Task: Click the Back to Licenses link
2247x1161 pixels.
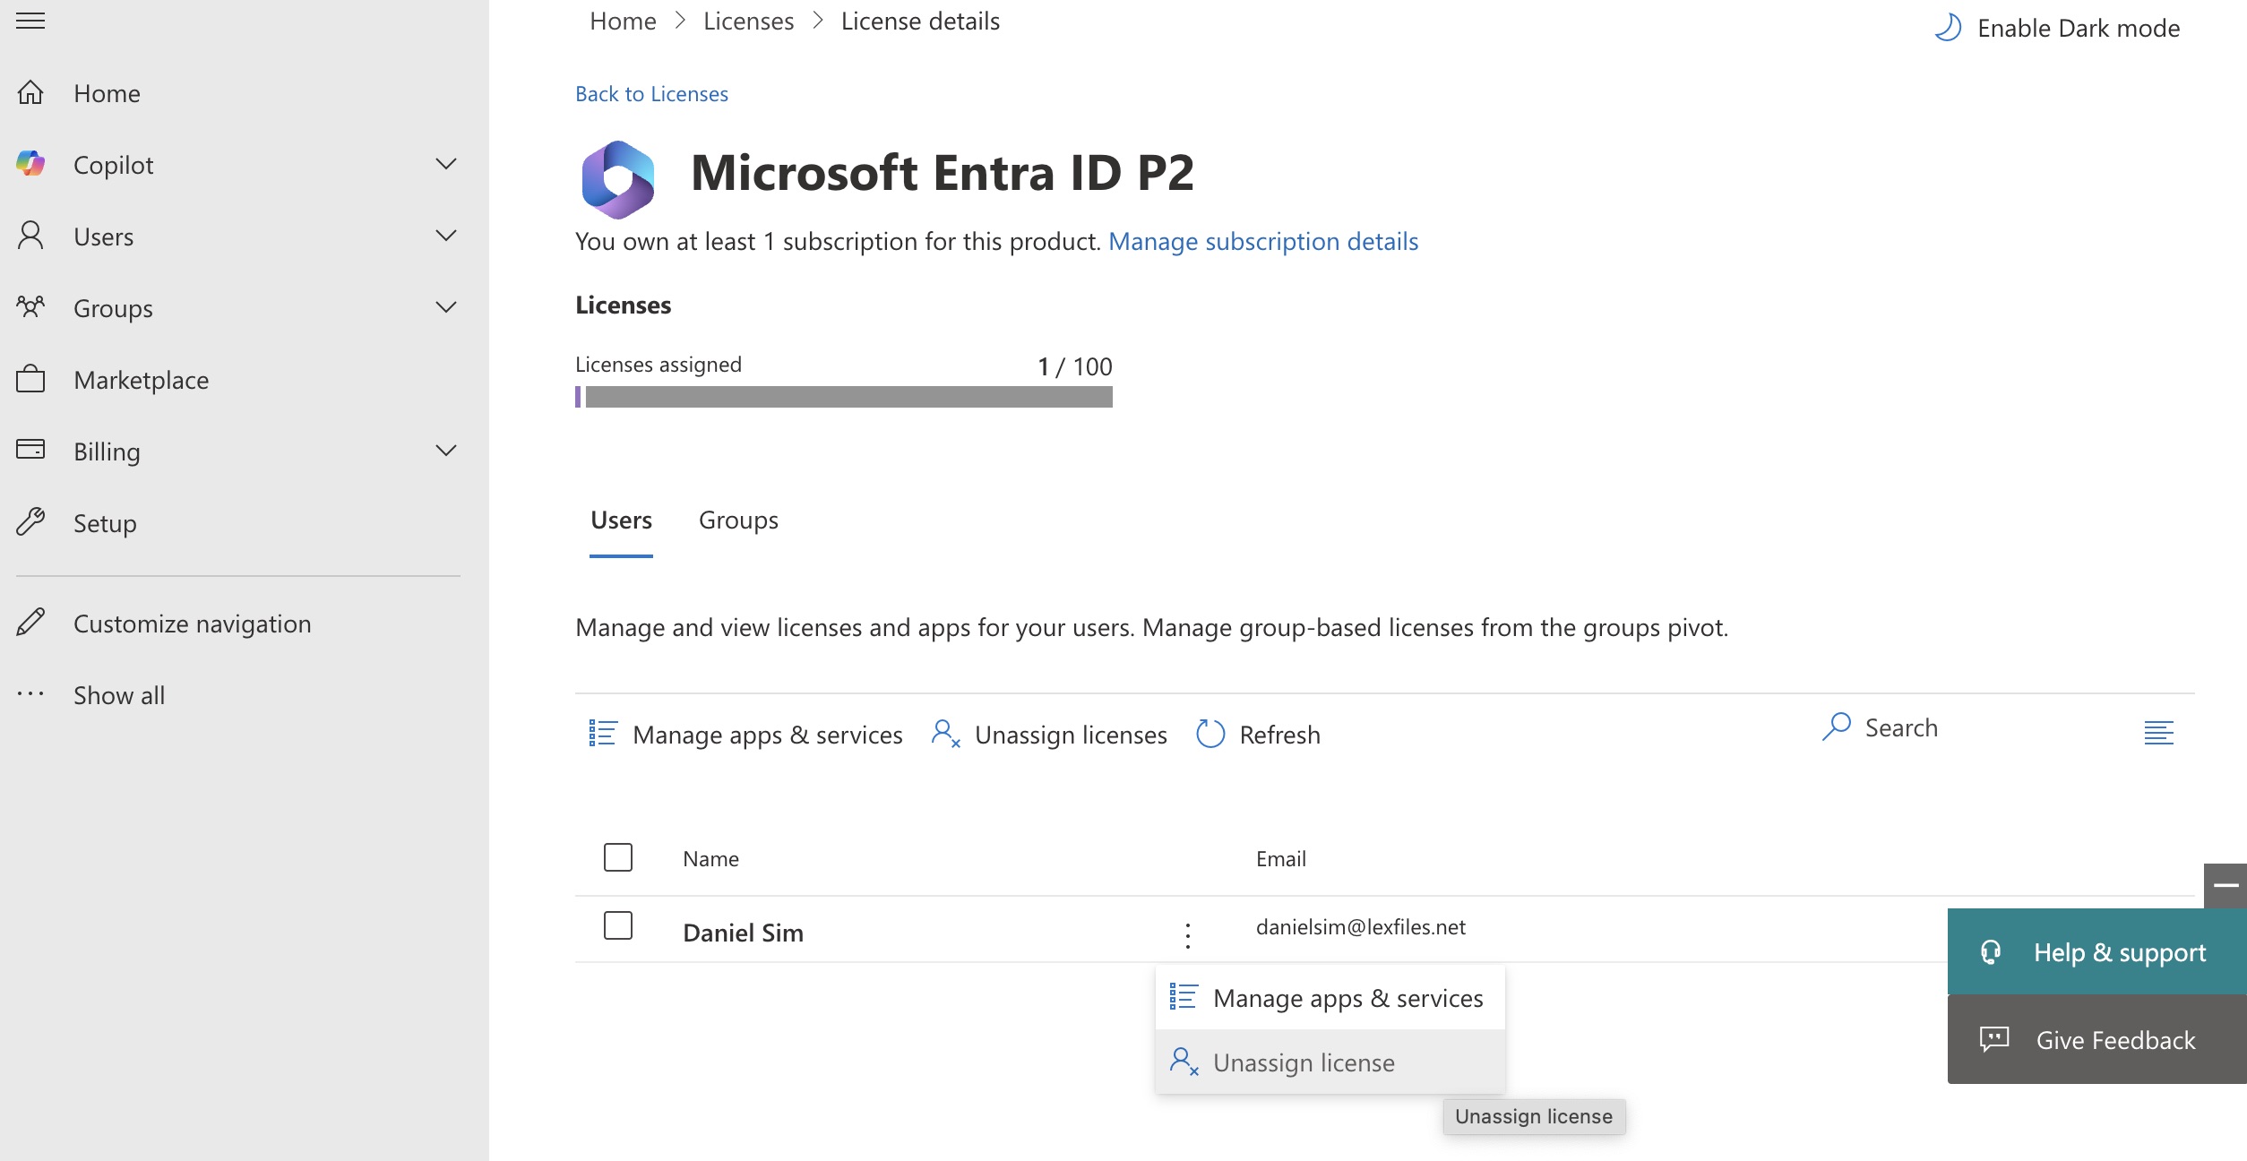Action: click(651, 94)
